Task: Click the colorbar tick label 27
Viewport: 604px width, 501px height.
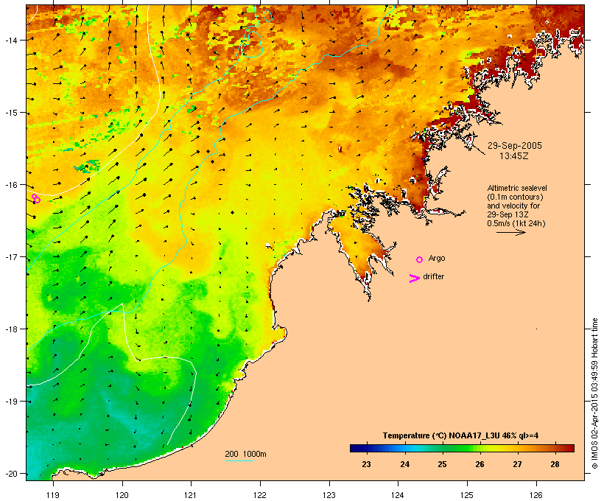Action: coord(517,464)
